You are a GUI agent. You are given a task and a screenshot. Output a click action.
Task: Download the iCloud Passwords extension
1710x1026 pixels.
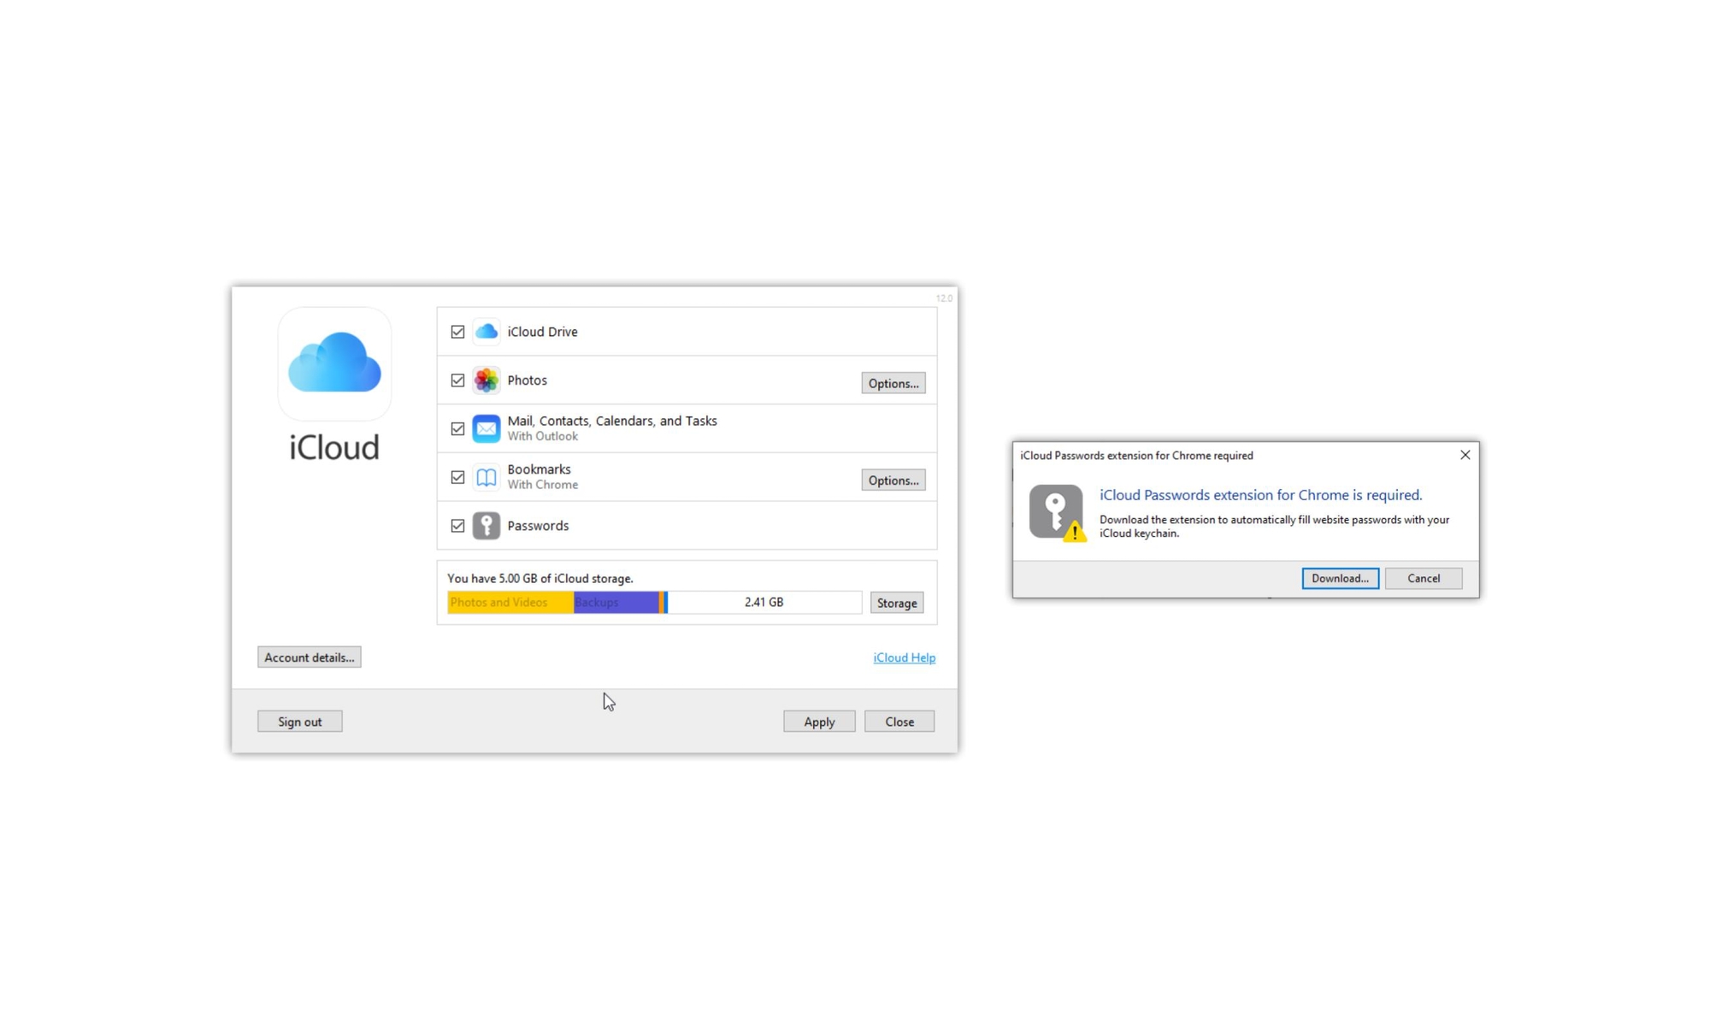click(x=1340, y=578)
